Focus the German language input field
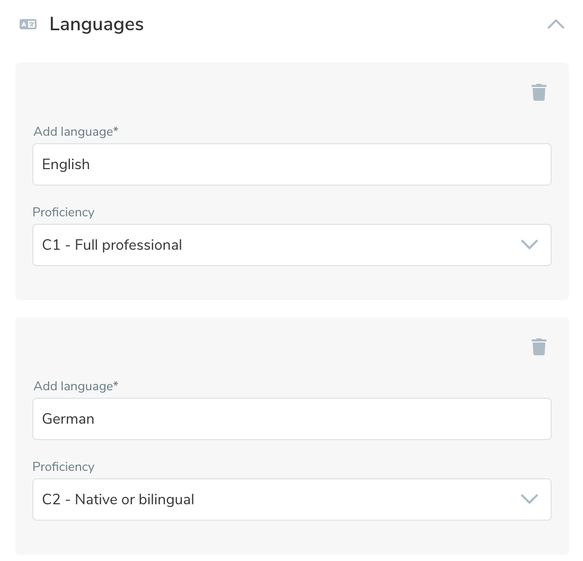Image resolution: width=583 pixels, height=561 pixels. click(291, 419)
